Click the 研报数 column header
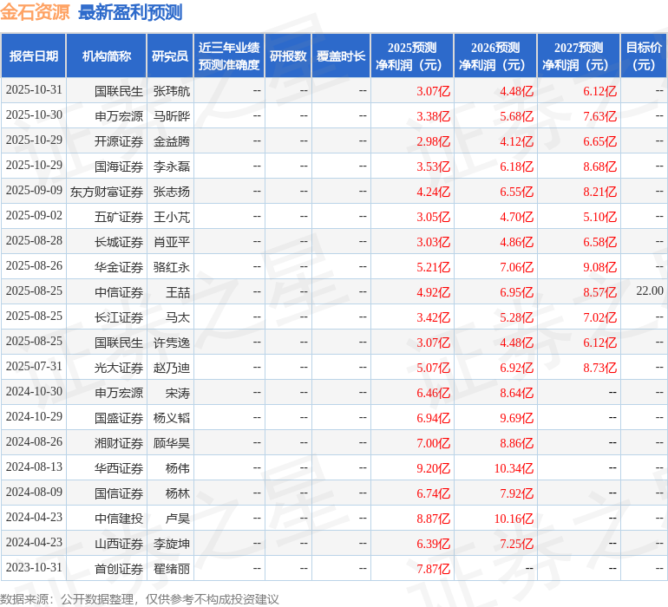 pos(288,56)
